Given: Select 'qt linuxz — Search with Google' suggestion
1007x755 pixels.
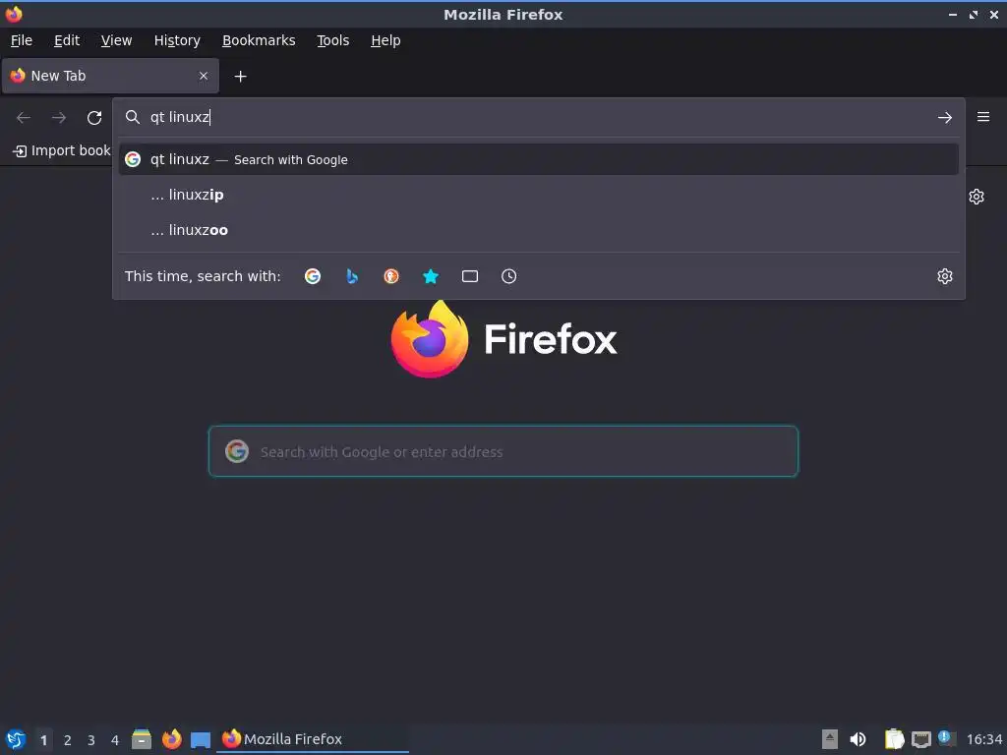Looking at the screenshot, I should tap(538, 159).
